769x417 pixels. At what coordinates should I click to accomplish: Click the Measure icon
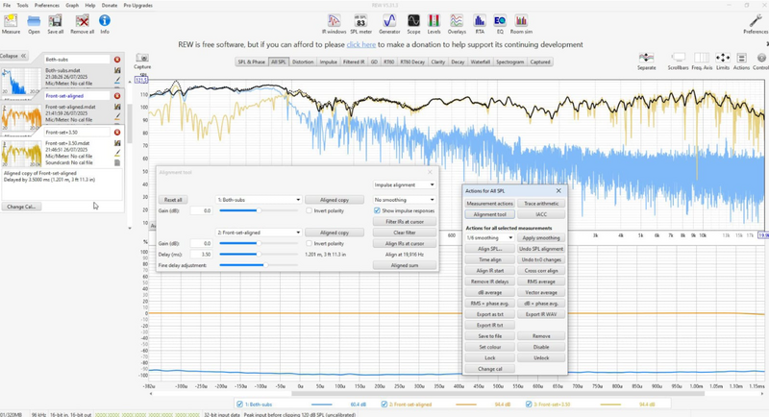[11, 24]
